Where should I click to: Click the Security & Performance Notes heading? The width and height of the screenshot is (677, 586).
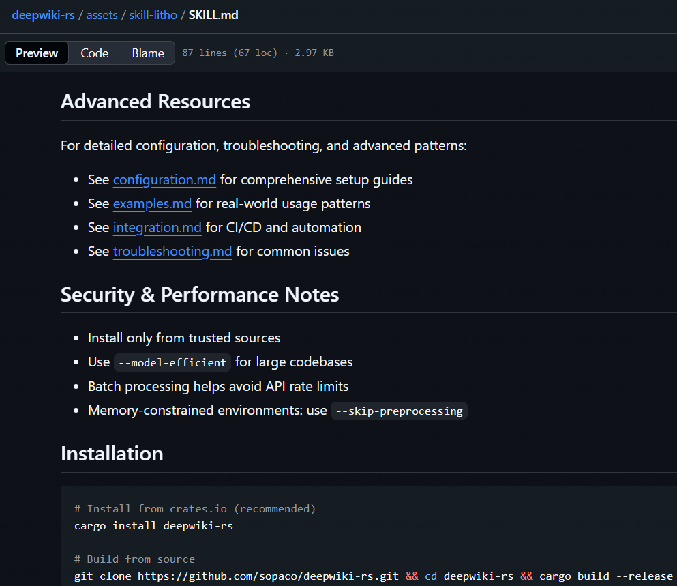[x=200, y=295]
